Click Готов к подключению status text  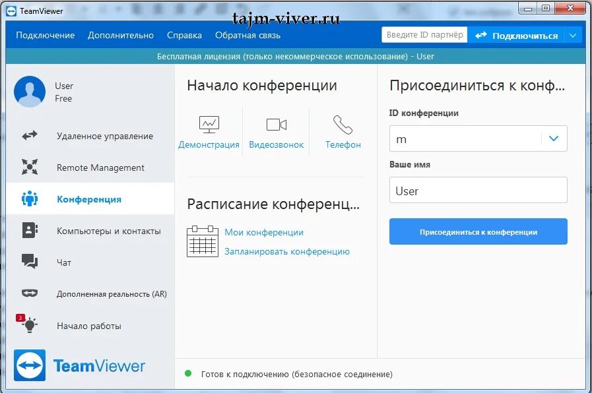coord(297,374)
